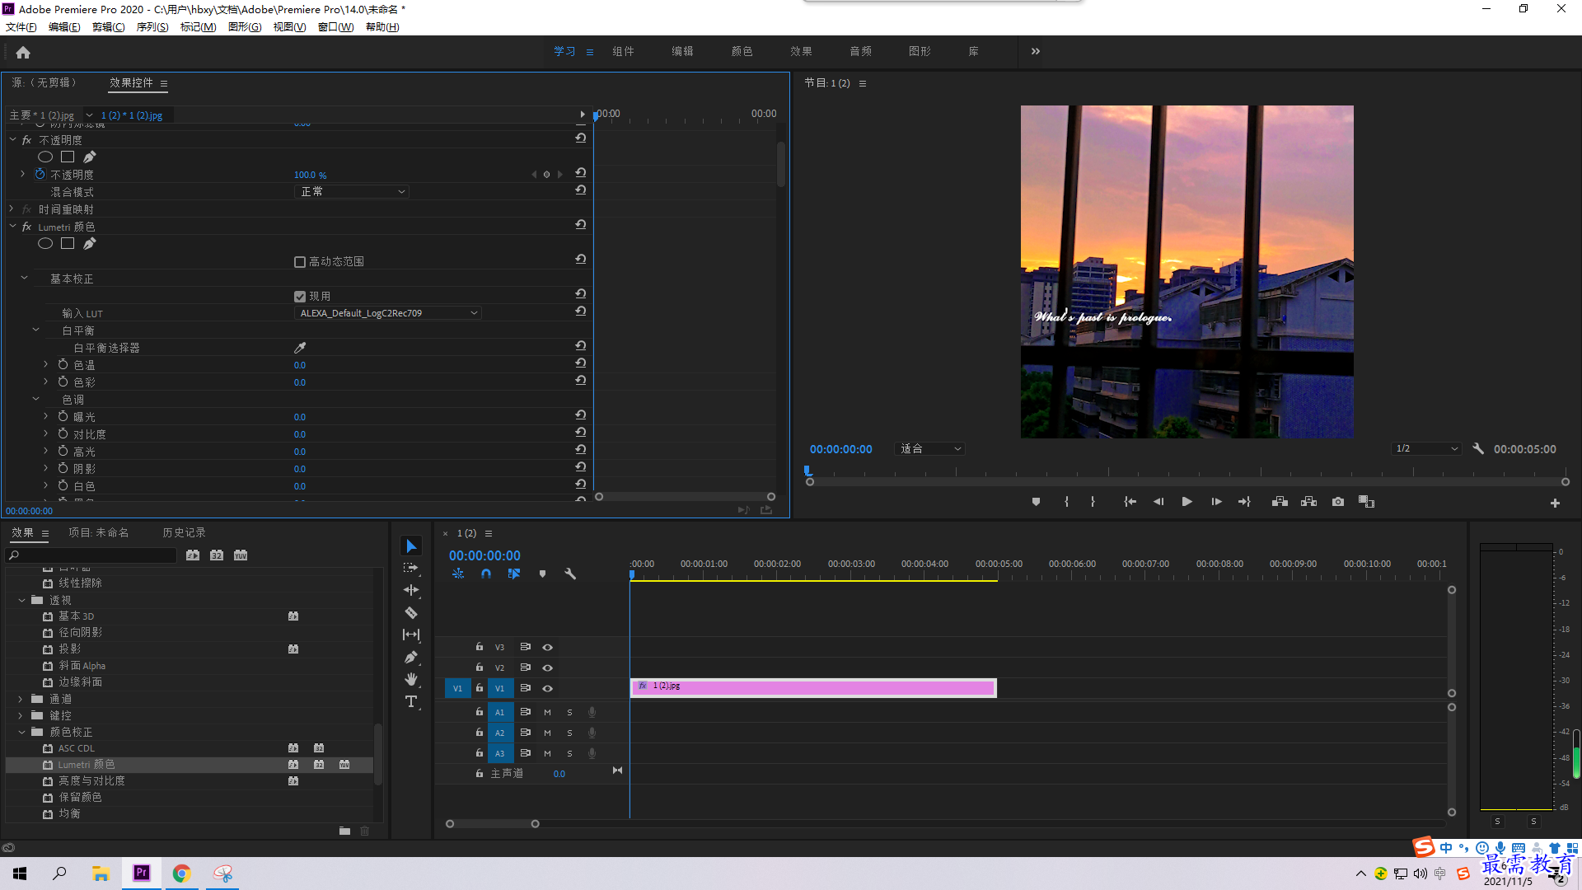Create new custom bin in effects panel

point(344,831)
